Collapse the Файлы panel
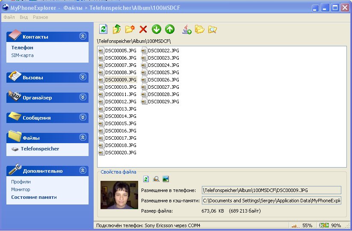This screenshot has width=352, height=231. (x=83, y=137)
